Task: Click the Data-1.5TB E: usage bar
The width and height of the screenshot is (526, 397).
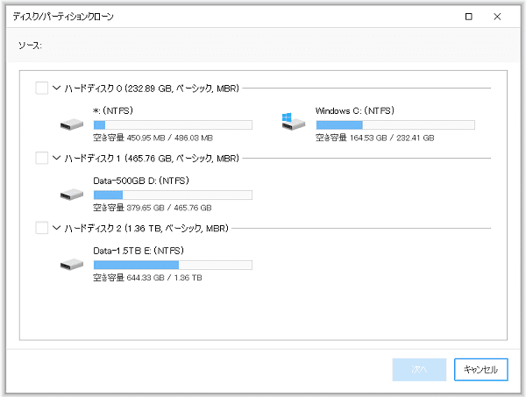Action: coord(173,265)
